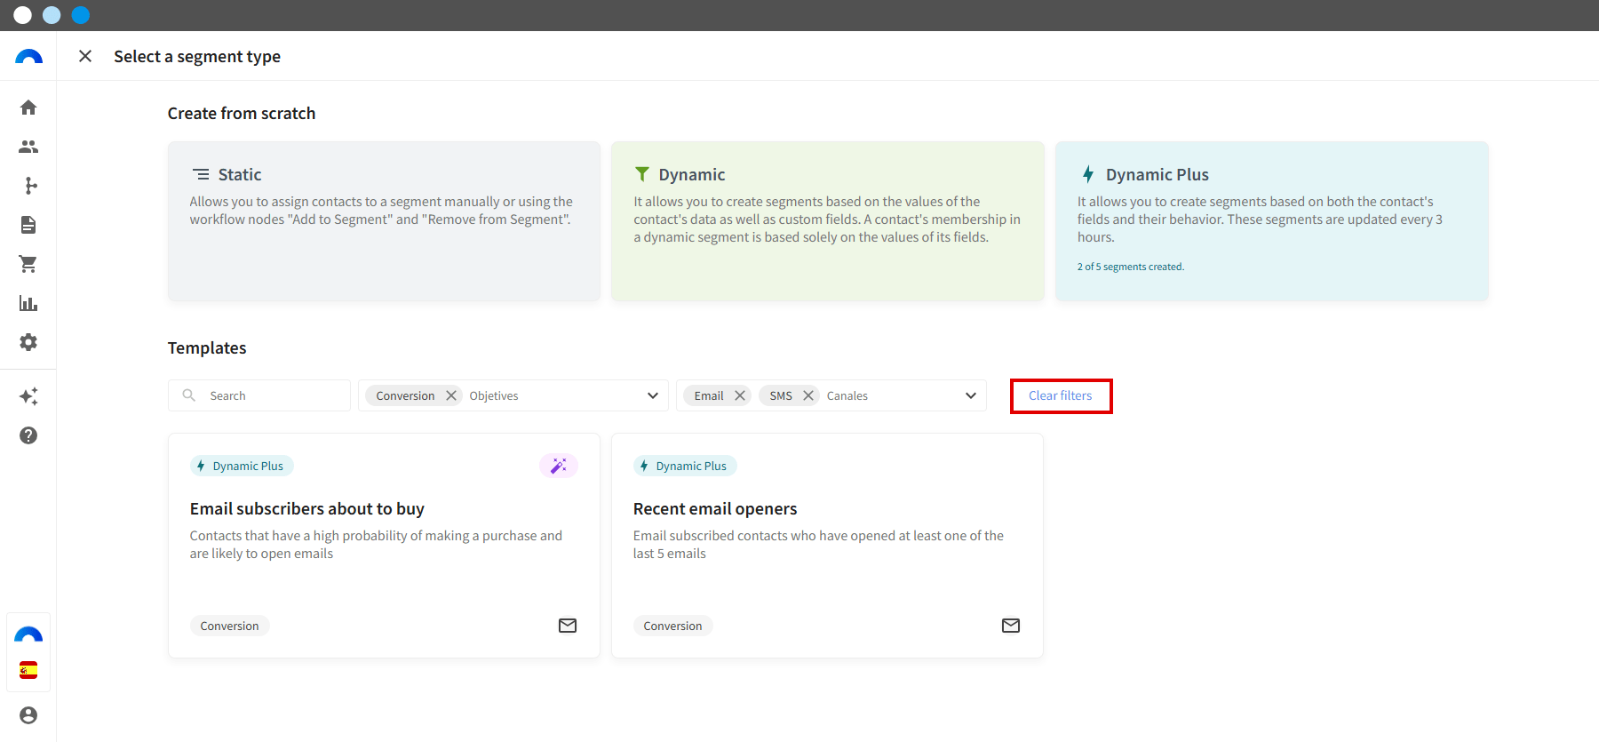Click the blue arc logo above the flag
This screenshot has height=742, width=1599.
(x=28, y=634)
